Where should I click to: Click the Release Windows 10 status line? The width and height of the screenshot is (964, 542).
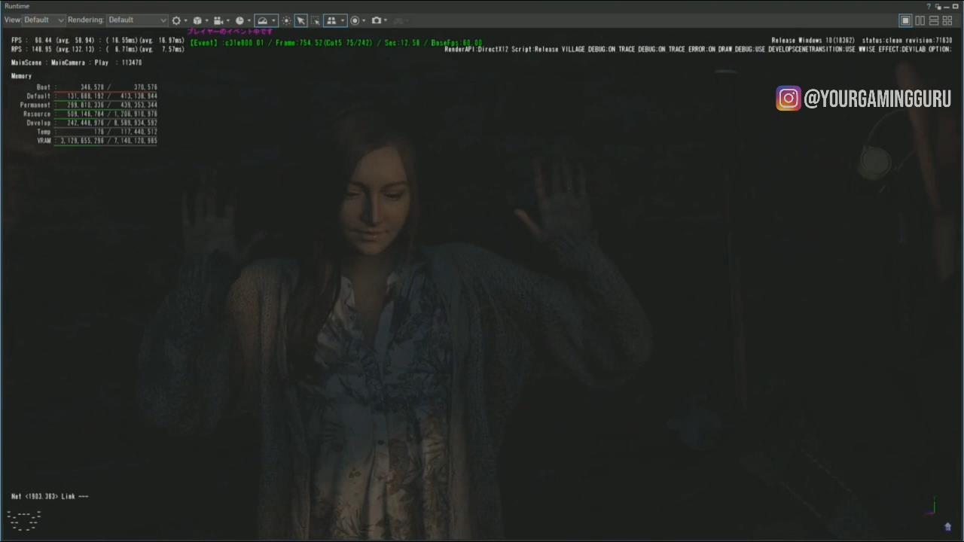click(x=862, y=41)
